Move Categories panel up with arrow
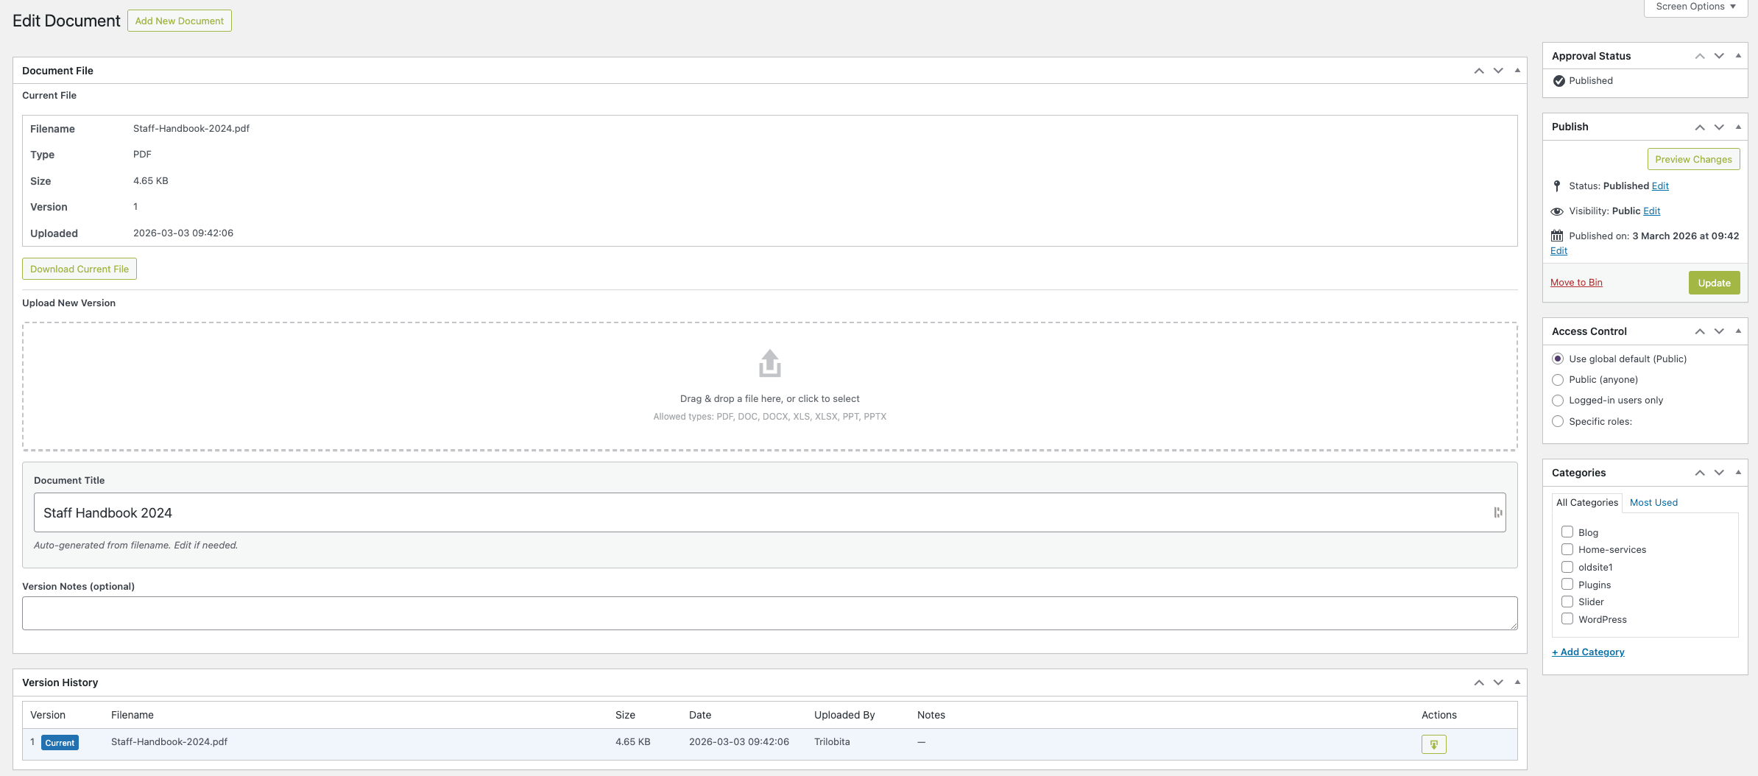Viewport: 1758px width, 776px height. pos(1700,473)
